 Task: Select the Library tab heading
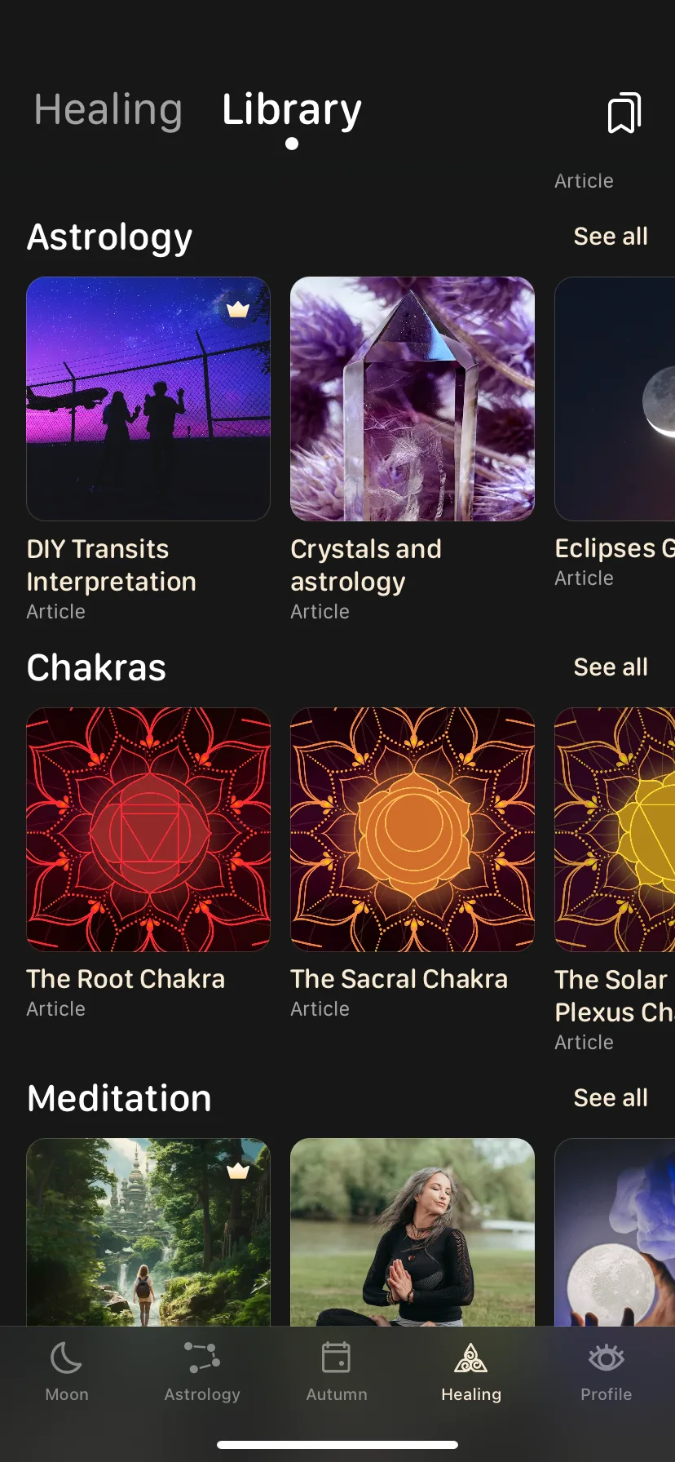[x=292, y=110]
